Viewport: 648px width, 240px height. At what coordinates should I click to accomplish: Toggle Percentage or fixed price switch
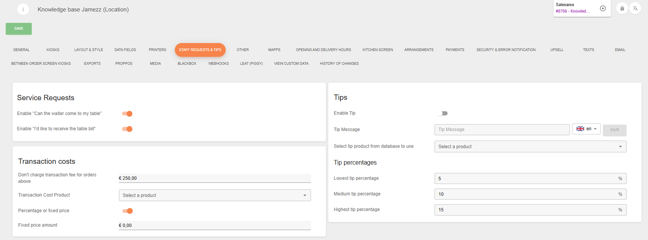coord(127,211)
